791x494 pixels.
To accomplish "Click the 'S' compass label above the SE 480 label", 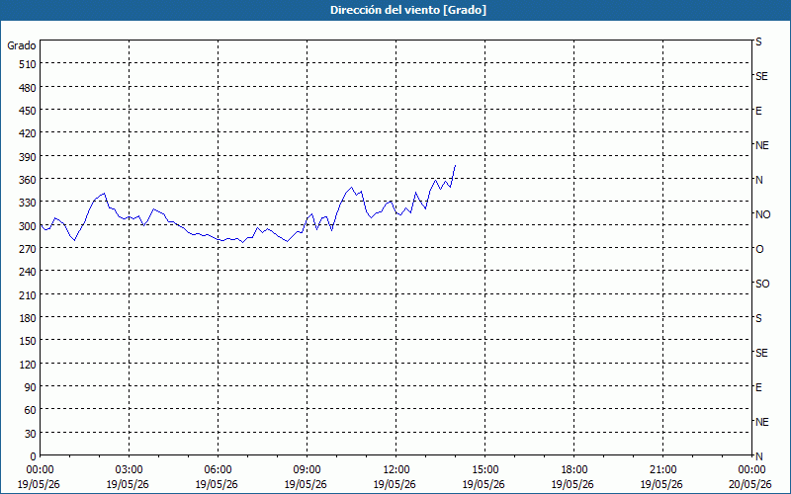I will point(758,41).
